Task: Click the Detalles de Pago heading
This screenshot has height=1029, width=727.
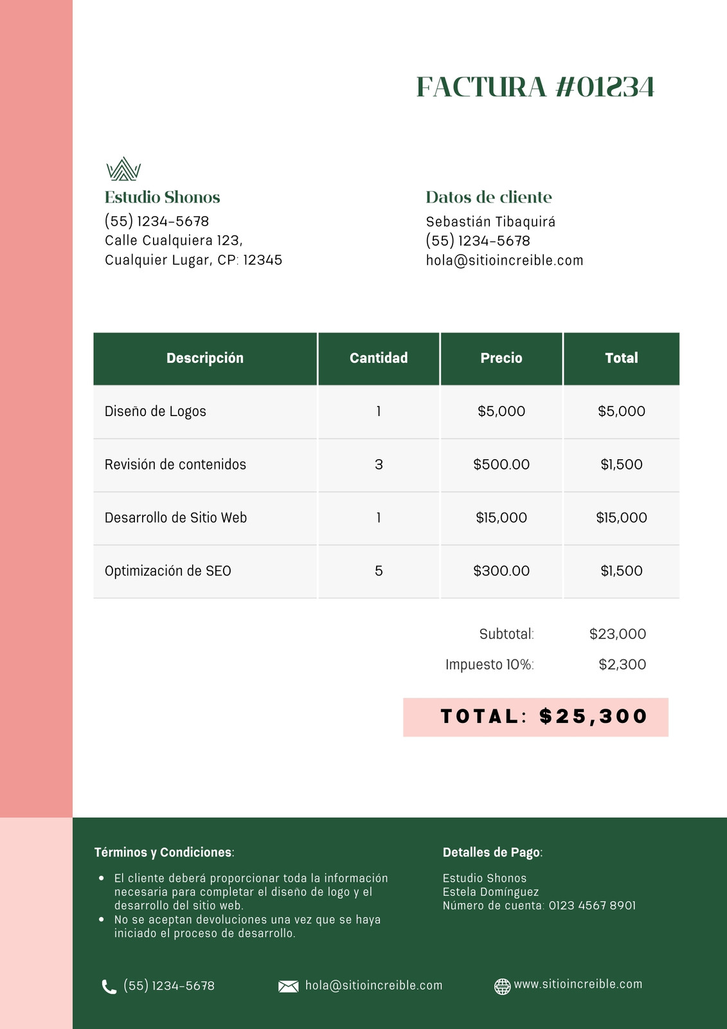Action: click(x=492, y=852)
